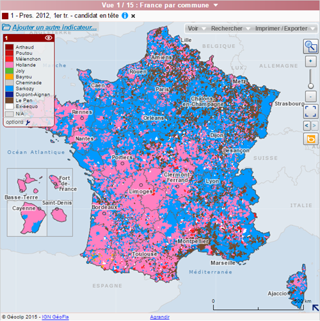320x321 pixels.
Task: Toggle legend visibility eye icon
Action: pos(49,38)
